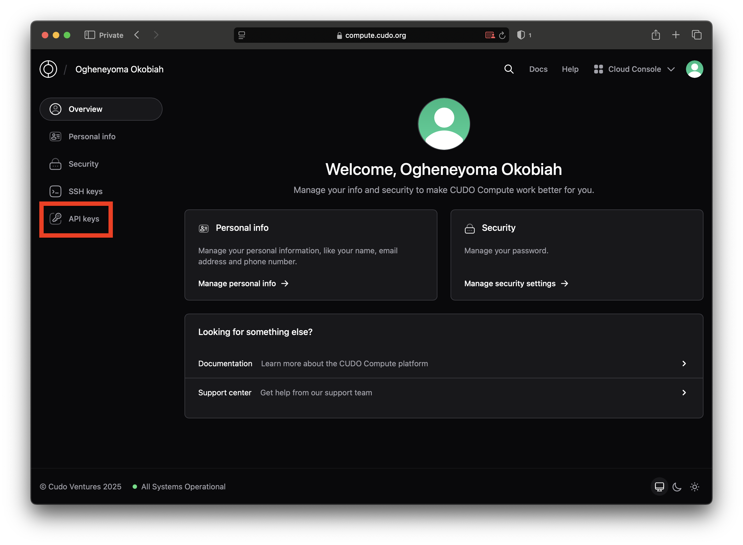Click the Overview sidebar person icon
The image size is (743, 545).
point(55,109)
